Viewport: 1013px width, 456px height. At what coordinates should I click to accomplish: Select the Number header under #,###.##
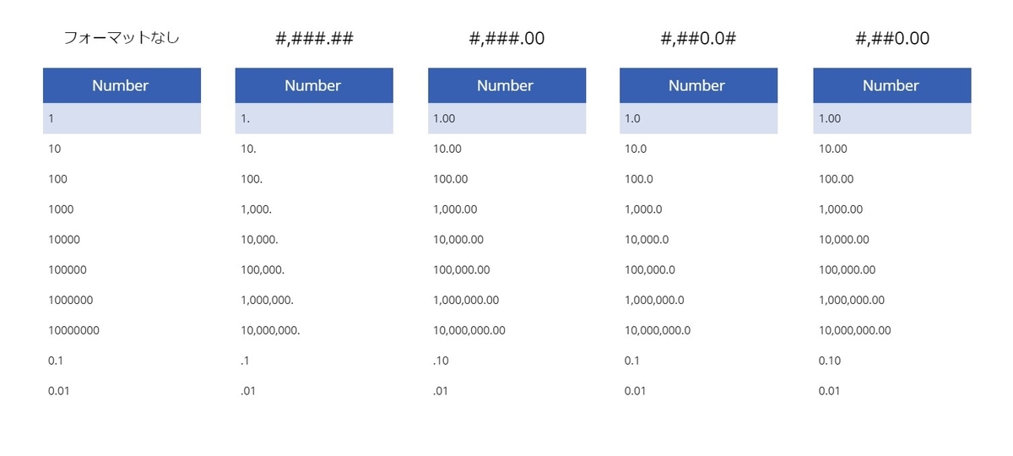tap(314, 85)
